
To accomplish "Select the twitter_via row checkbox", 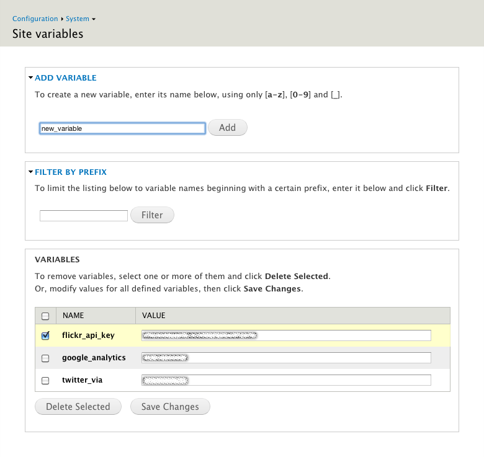I will point(45,380).
